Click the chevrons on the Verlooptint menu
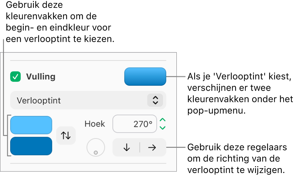This screenshot has height=178, width=298. click(x=155, y=100)
